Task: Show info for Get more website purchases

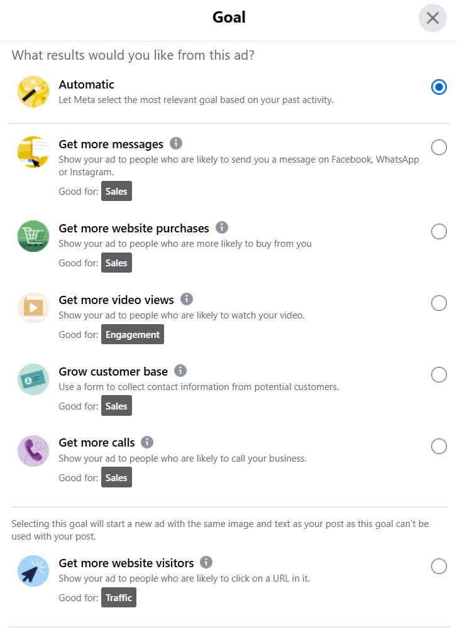Action: (x=222, y=227)
